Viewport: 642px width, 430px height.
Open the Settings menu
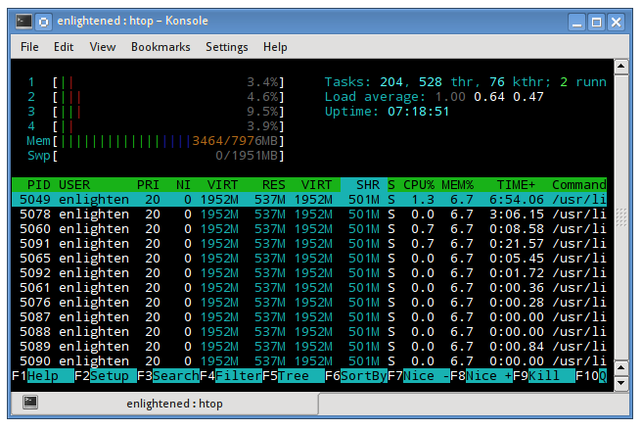(x=226, y=47)
